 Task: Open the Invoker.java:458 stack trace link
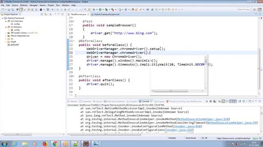(187, 126)
